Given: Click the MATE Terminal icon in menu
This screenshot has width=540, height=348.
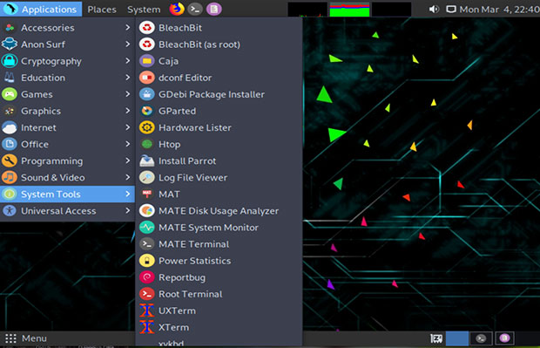Looking at the screenshot, I should (x=146, y=244).
